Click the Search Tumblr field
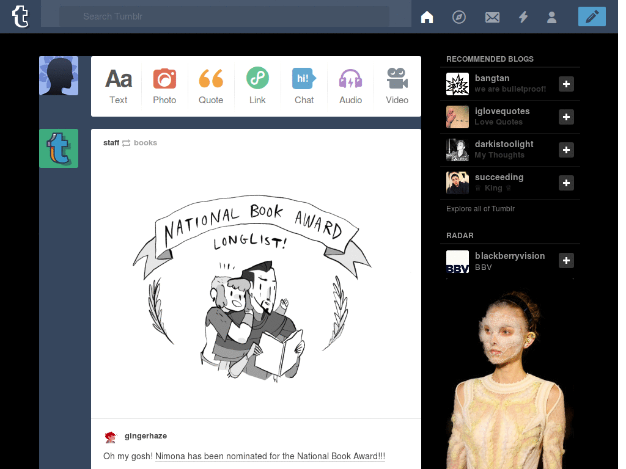The width and height of the screenshot is (626, 469). click(x=224, y=16)
